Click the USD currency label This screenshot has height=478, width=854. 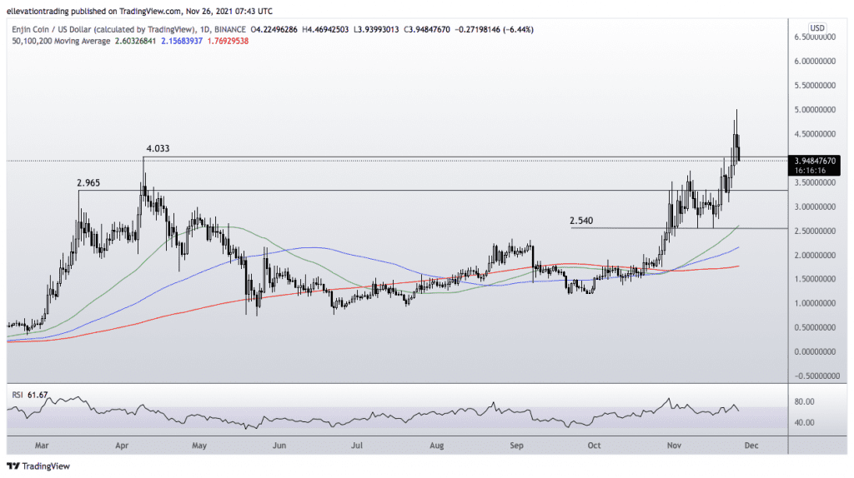point(817,28)
